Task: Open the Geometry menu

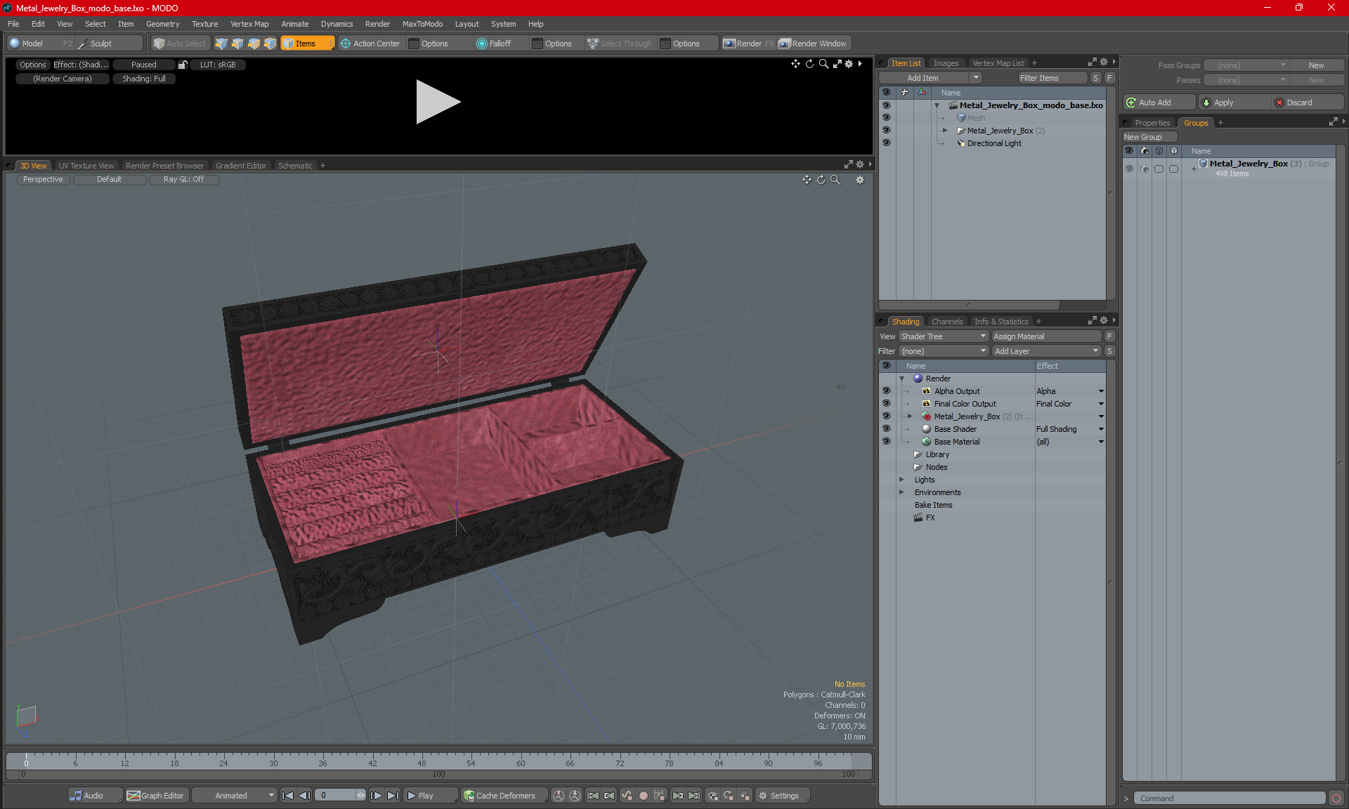Action: (x=162, y=24)
